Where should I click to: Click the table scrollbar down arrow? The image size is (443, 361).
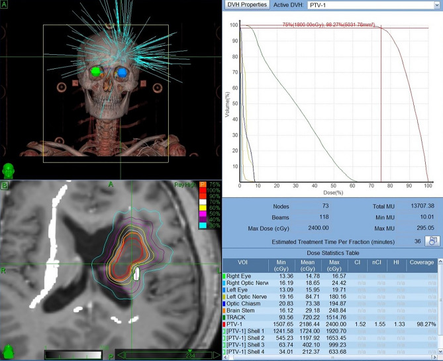pyautogui.click(x=440, y=351)
